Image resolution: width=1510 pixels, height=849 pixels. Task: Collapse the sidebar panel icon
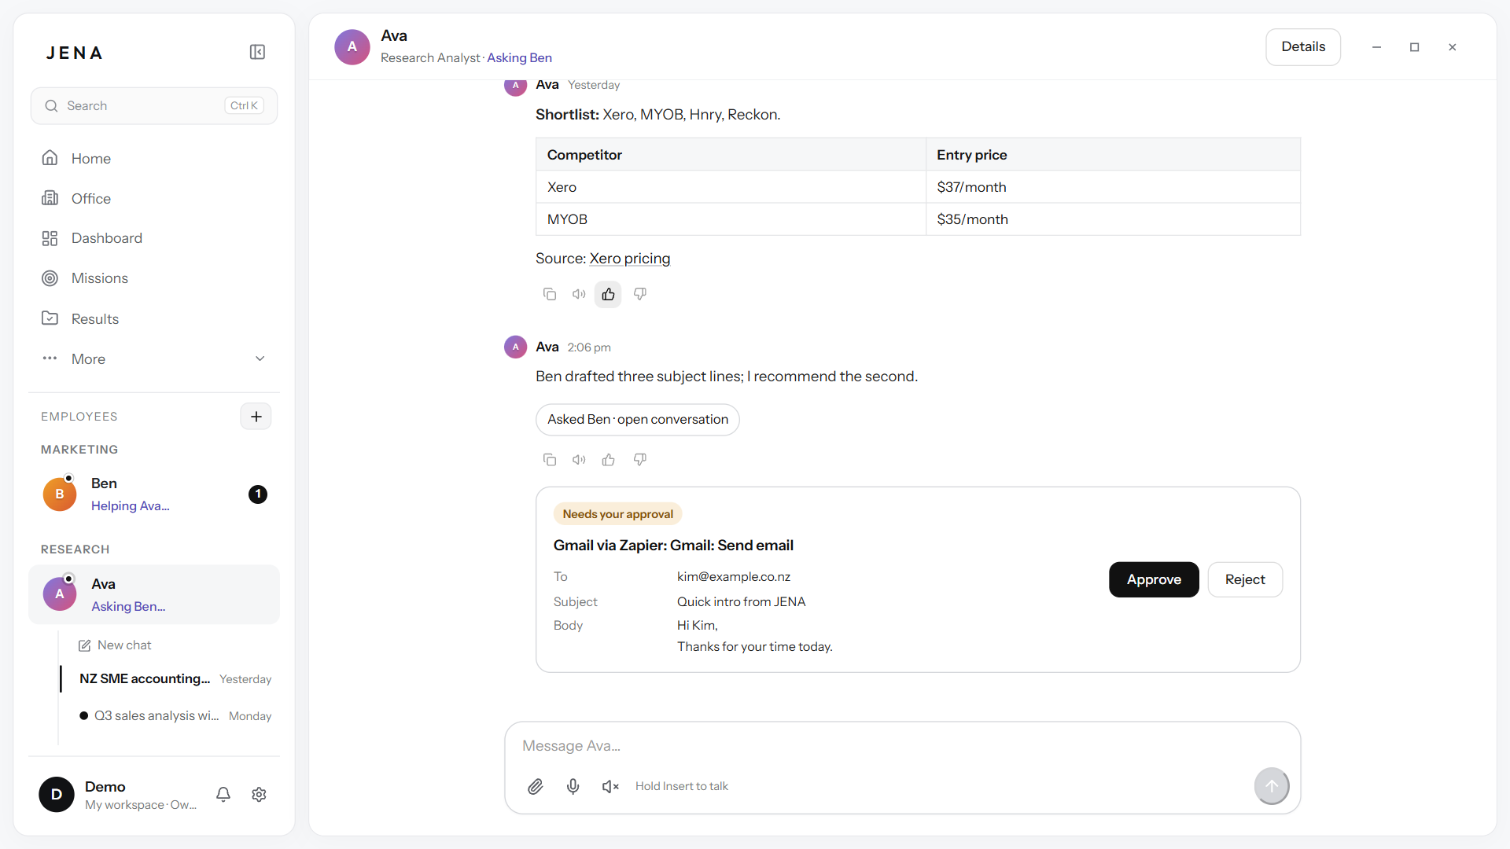[x=257, y=52]
